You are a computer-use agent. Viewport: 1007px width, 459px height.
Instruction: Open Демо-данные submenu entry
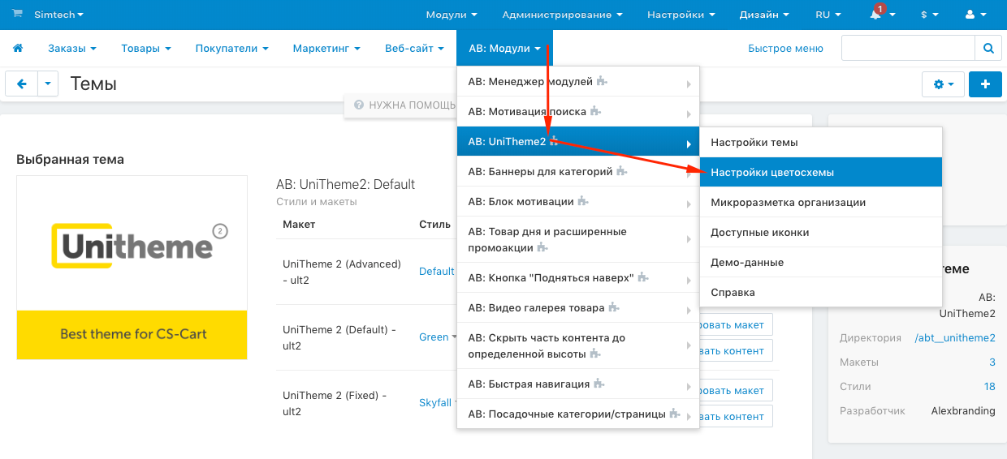pos(821,262)
